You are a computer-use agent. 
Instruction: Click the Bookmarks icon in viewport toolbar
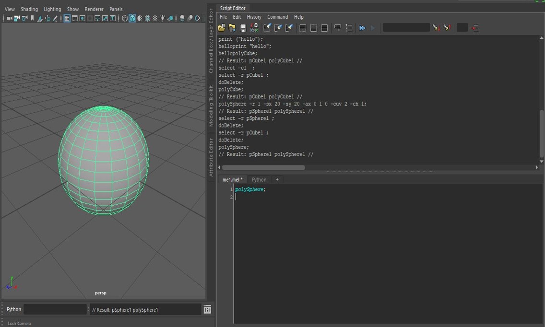click(32, 18)
